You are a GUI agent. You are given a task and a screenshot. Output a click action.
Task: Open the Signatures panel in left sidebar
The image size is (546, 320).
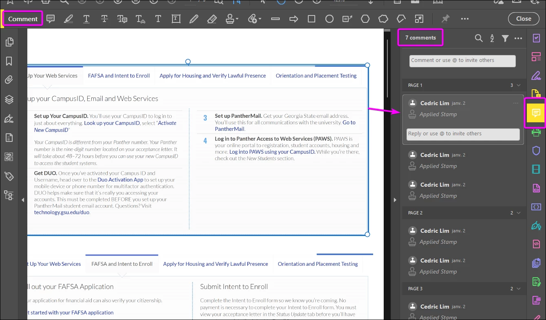pyautogui.click(x=9, y=119)
